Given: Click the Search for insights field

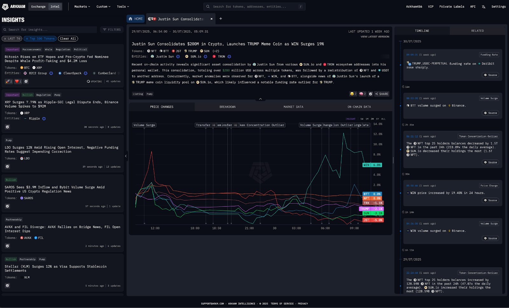Looking at the screenshot, I should [49, 30].
